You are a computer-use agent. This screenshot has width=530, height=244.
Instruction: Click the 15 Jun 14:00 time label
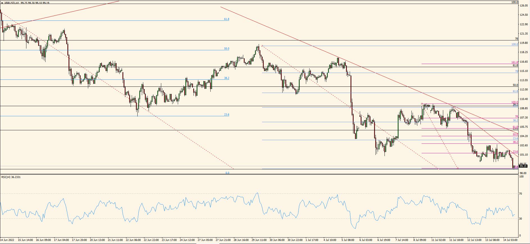tap(25, 240)
